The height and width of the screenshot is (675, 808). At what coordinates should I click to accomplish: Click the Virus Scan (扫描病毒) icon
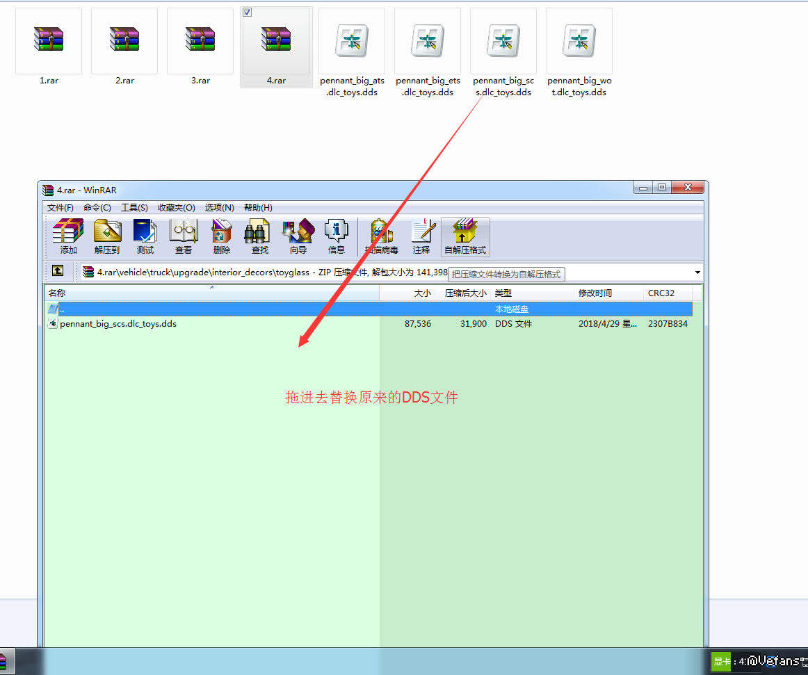pyautogui.click(x=381, y=237)
